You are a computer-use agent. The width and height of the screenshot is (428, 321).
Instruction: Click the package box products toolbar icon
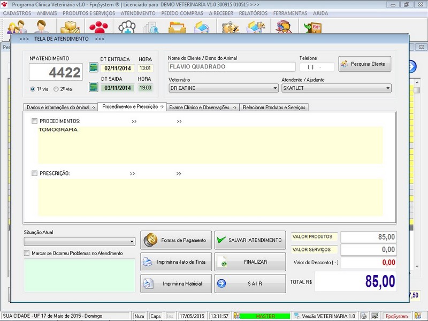70,26
